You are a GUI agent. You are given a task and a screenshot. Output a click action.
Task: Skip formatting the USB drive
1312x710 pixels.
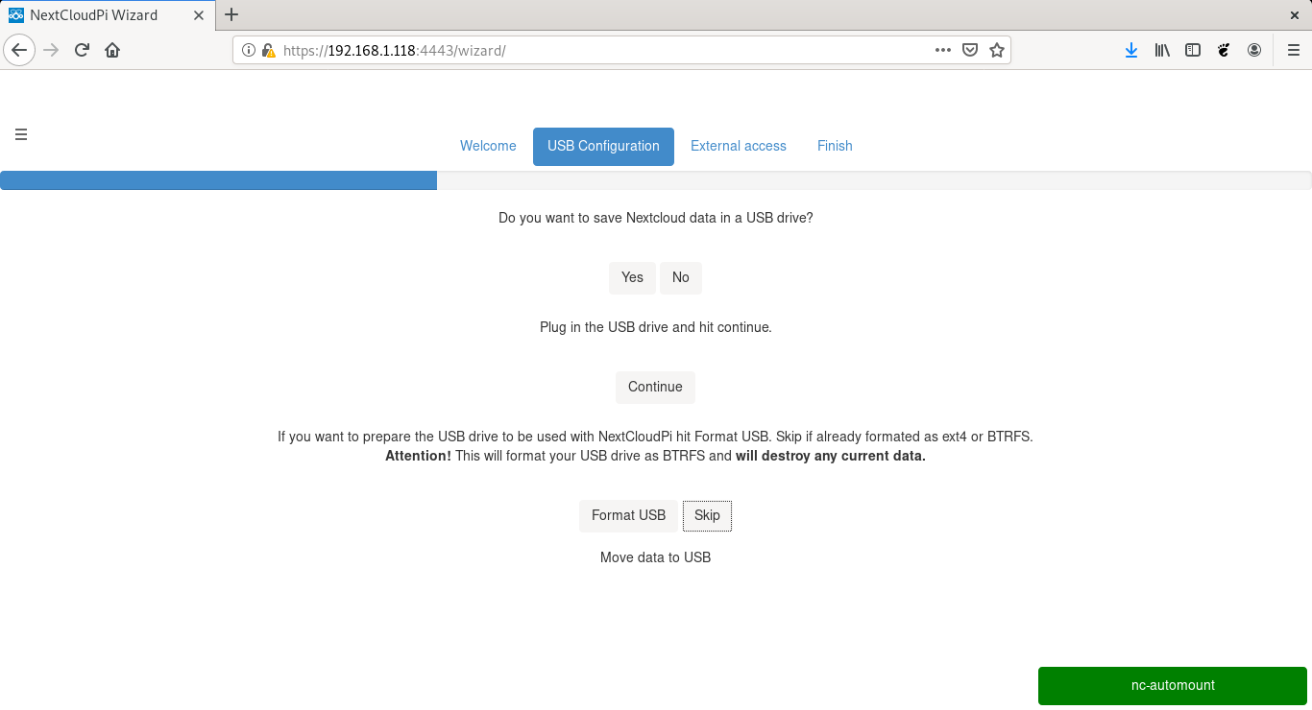[x=707, y=515]
